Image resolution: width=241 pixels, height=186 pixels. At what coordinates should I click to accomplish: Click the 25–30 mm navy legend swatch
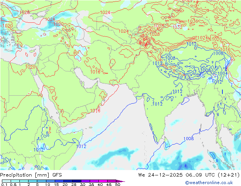pos(76,181)
